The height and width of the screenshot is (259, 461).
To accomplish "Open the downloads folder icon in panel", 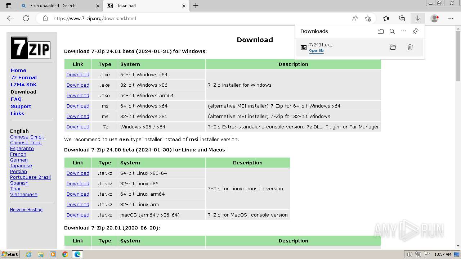I will tap(381, 31).
